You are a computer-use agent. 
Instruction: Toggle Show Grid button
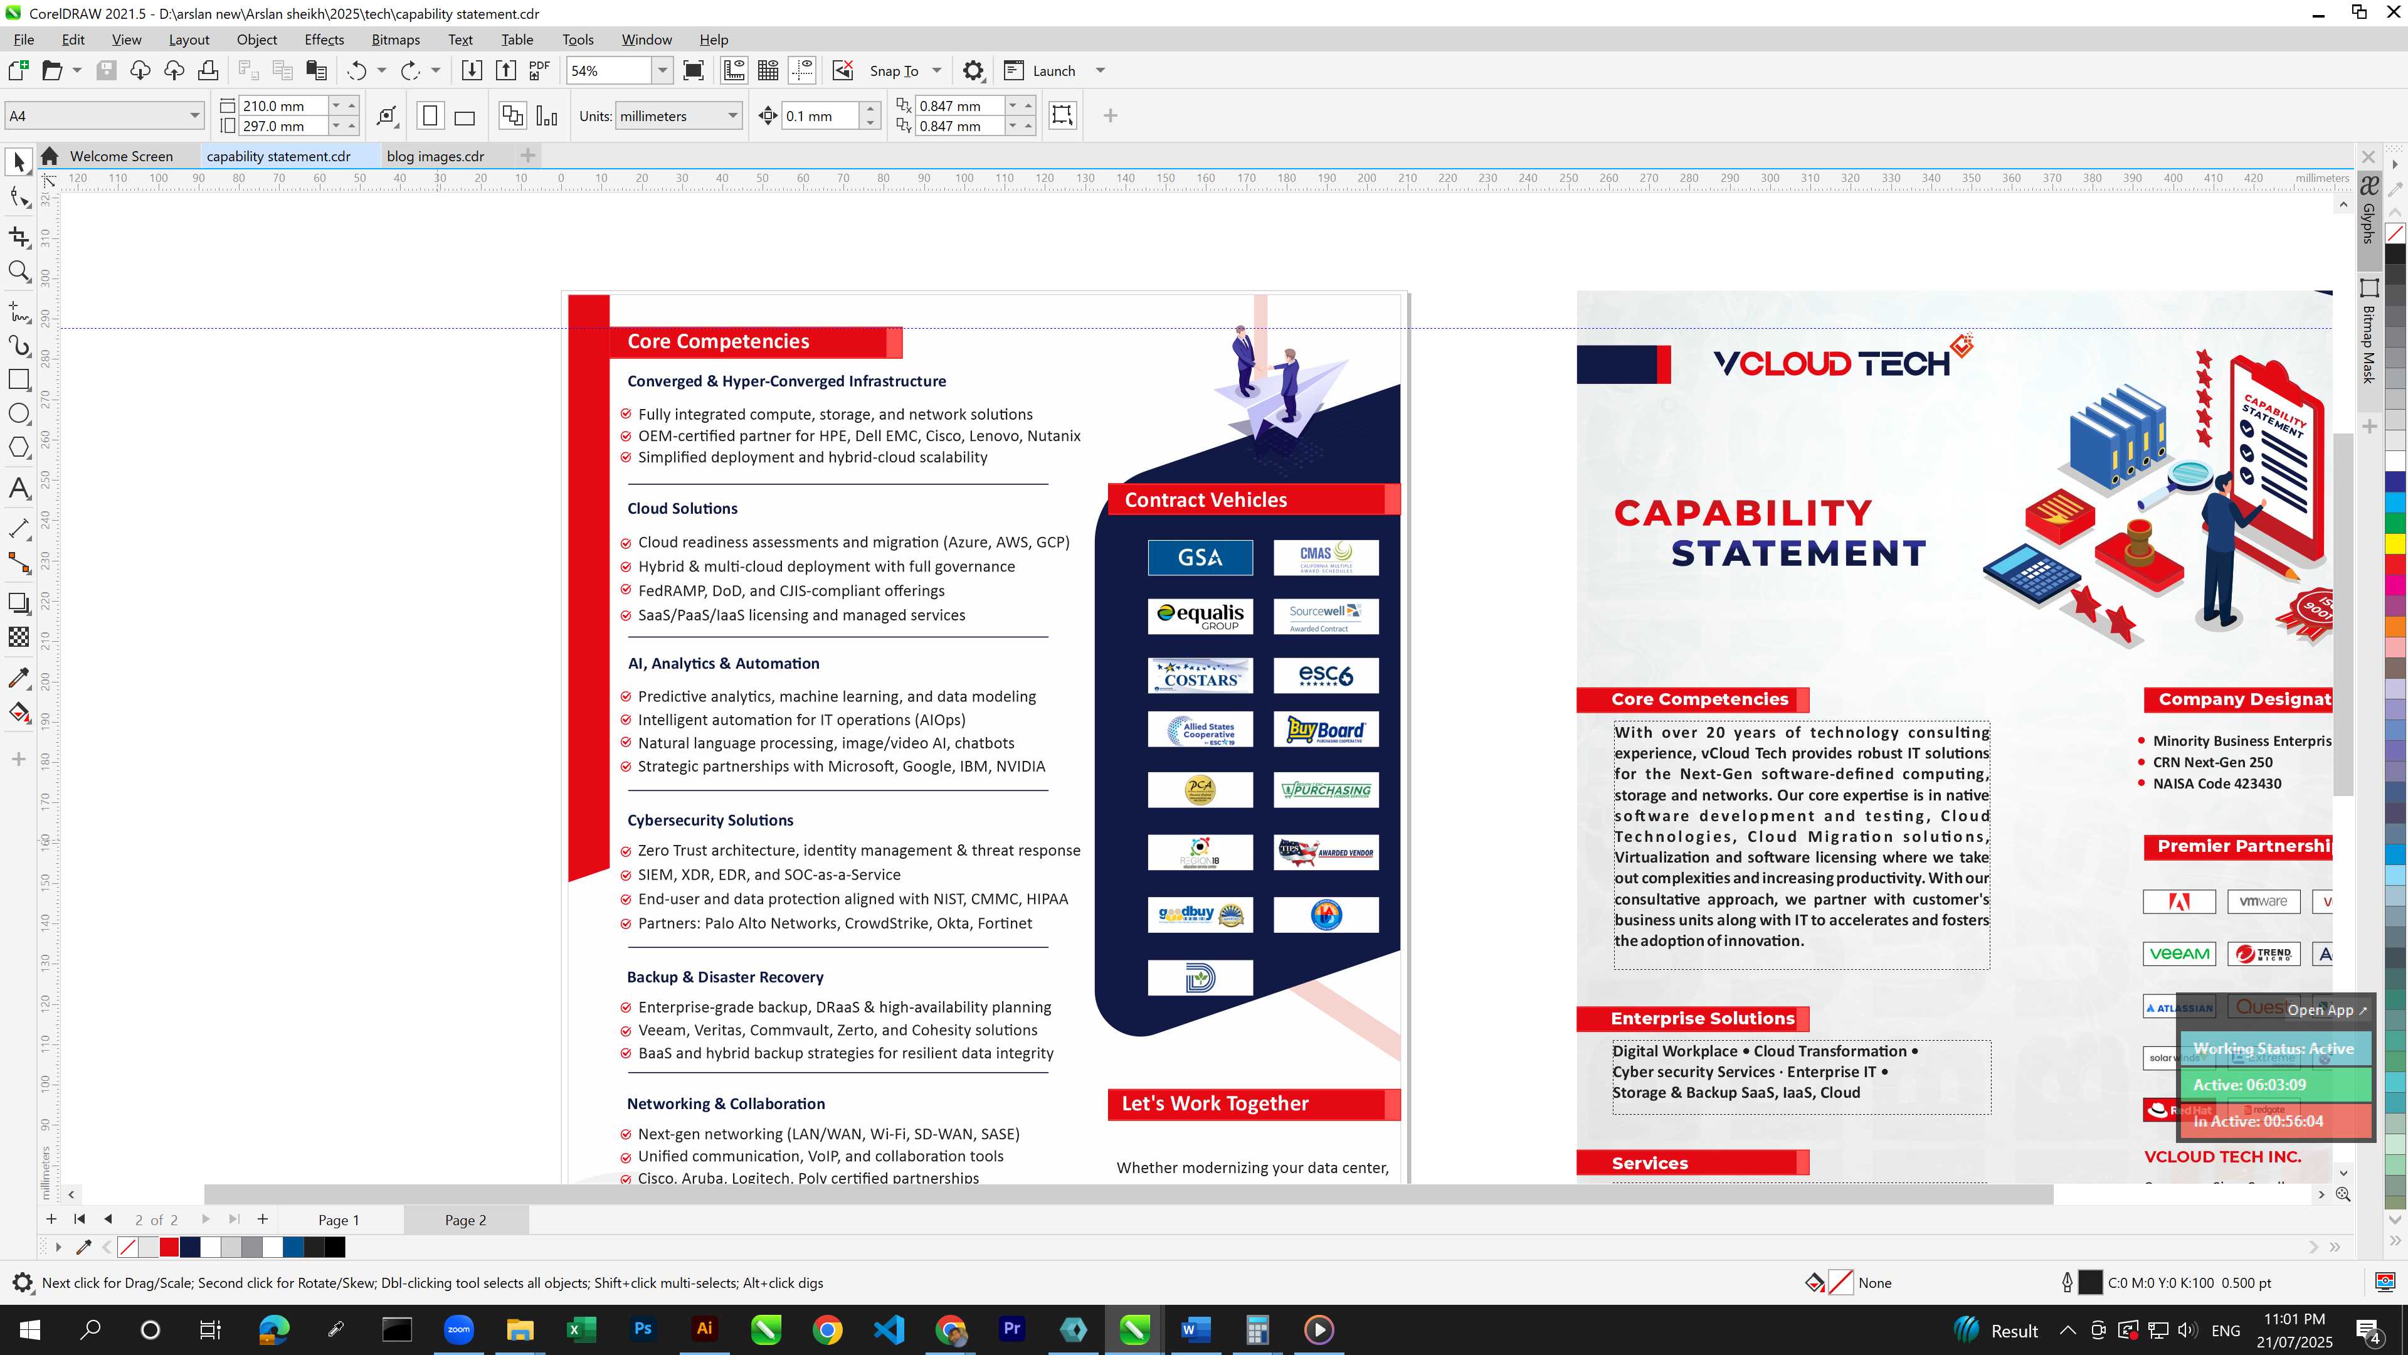click(x=768, y=70)
